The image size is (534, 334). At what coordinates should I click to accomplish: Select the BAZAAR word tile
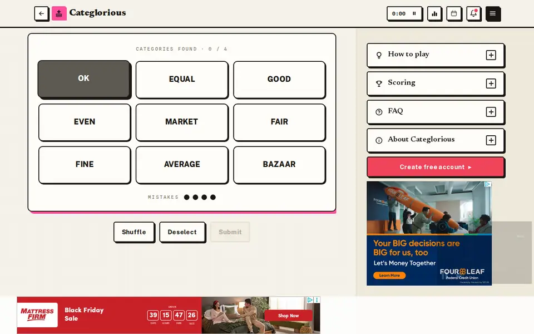pyautogui.click(x=279, y=165)
